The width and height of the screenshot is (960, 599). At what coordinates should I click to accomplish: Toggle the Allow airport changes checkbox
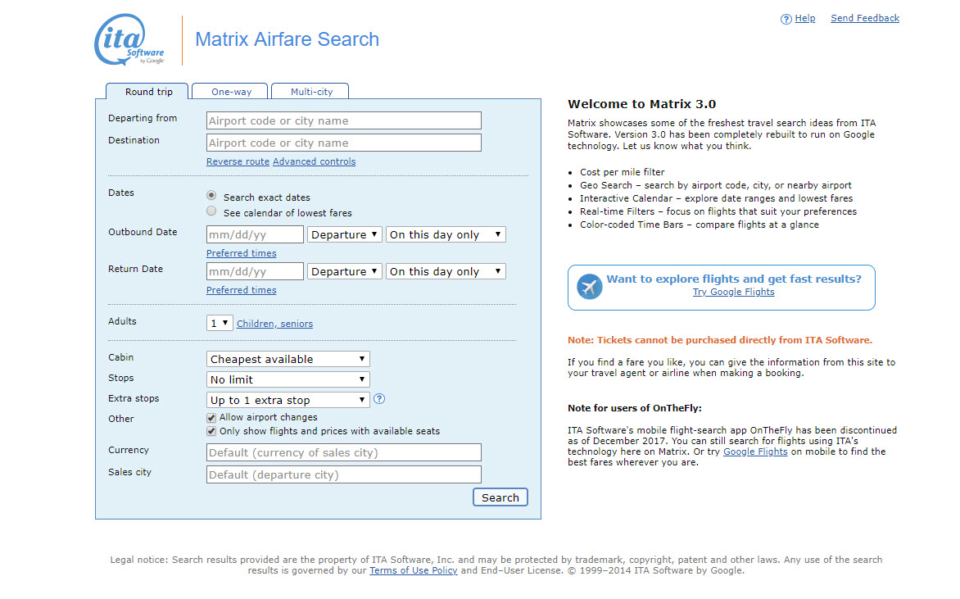(211, 418)
